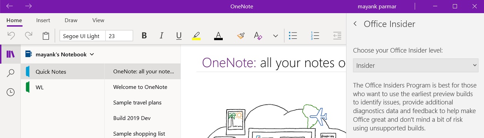
Task: Click the blue notebook icon beside mayank's Notebook
Action: pyautogui.click(x=28, y=54)
